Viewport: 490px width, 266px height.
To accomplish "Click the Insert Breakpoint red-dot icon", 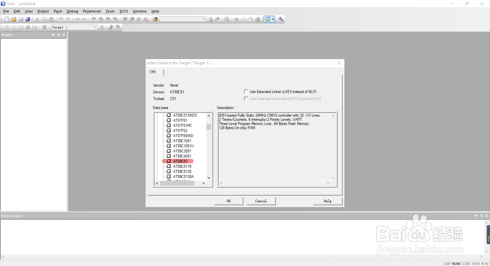I will tap(236, 19).
